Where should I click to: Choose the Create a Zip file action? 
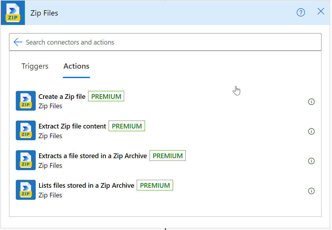pyautogui.click(x=62, y=97)
